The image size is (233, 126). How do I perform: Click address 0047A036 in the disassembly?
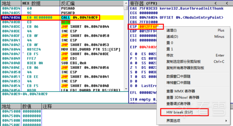(x=11, y=17)
